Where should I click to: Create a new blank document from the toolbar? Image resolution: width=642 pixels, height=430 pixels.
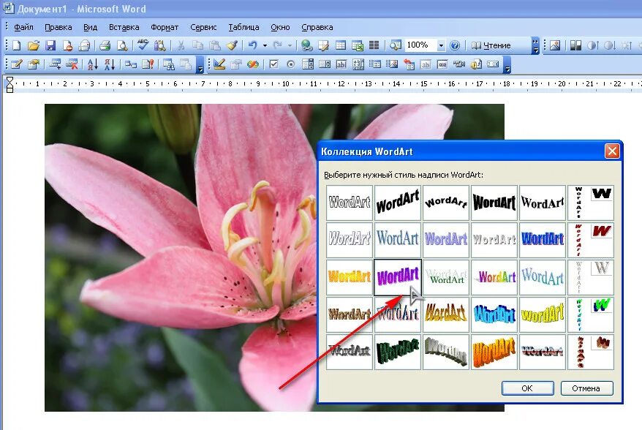[16, 45]
